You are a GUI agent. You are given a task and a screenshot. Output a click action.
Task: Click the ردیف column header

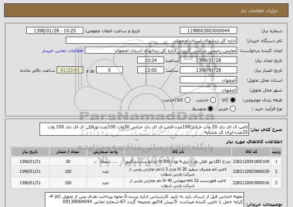(x=276, y=152)
